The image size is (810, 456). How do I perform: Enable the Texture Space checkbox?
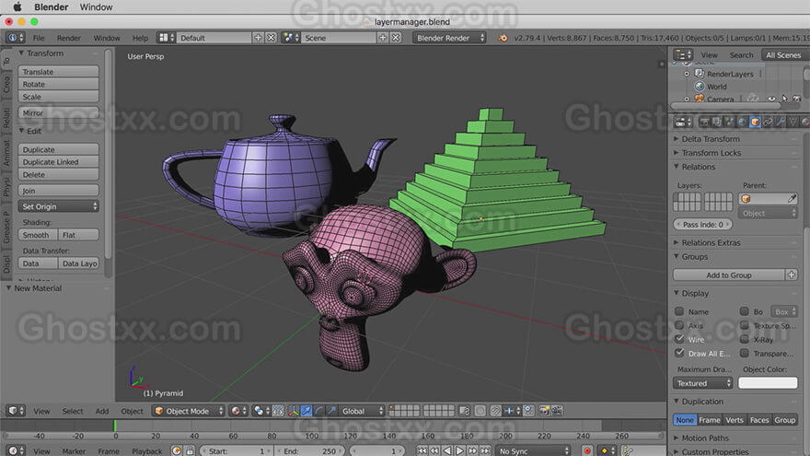click(x=744, y=325)
